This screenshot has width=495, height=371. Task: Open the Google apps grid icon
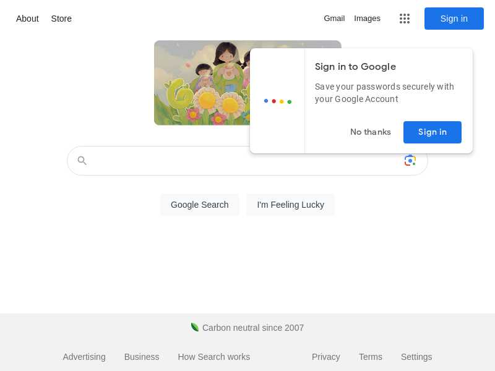[405, 19]
